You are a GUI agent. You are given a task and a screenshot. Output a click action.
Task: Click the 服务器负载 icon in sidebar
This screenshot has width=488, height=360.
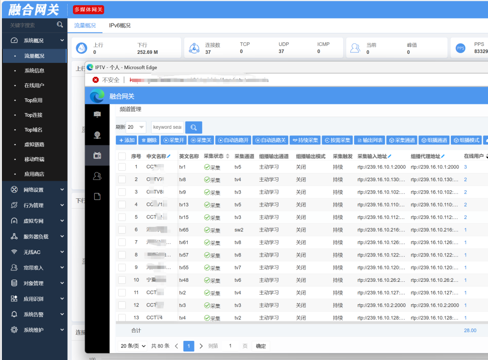(14, 236)
